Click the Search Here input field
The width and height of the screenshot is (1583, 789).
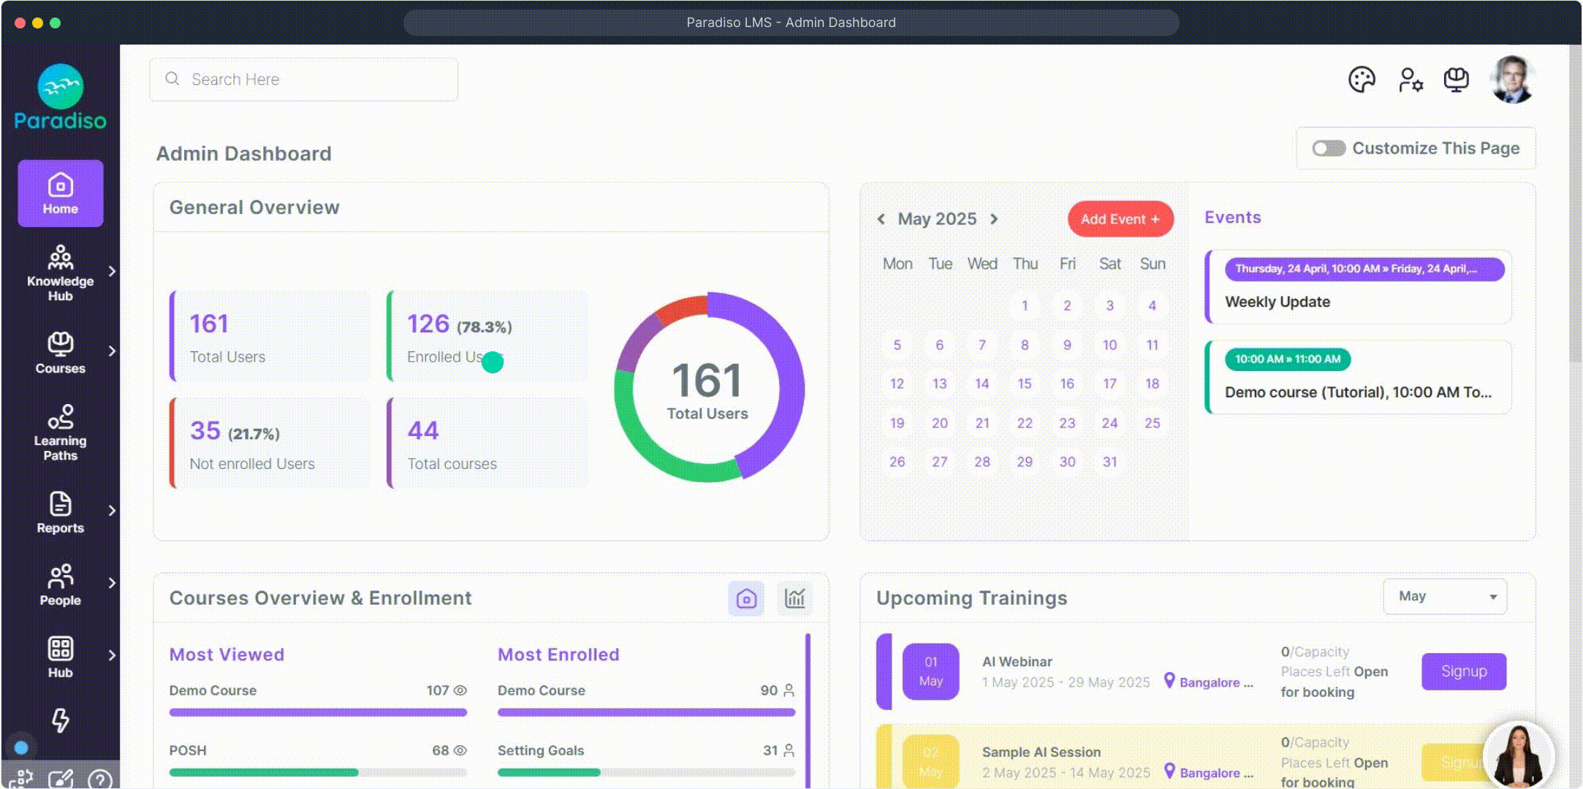304,80
